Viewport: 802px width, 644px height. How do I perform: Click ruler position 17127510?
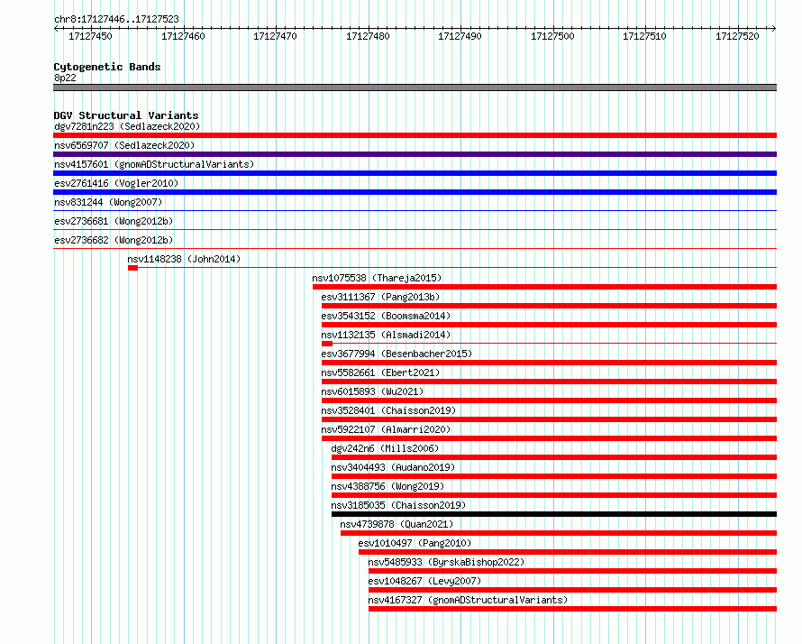[644, 36]
